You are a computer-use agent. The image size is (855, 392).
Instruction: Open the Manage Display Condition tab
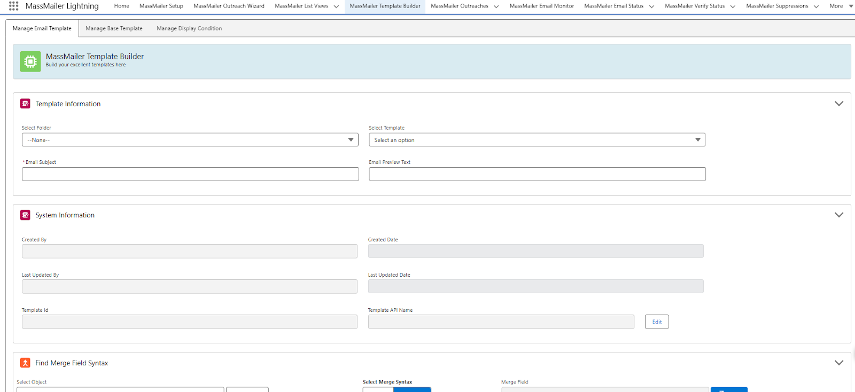(189, 28)
